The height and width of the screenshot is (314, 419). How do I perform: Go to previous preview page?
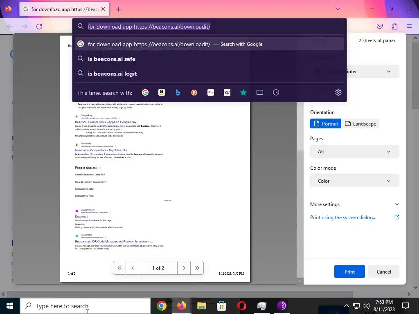tap(133, 268)
